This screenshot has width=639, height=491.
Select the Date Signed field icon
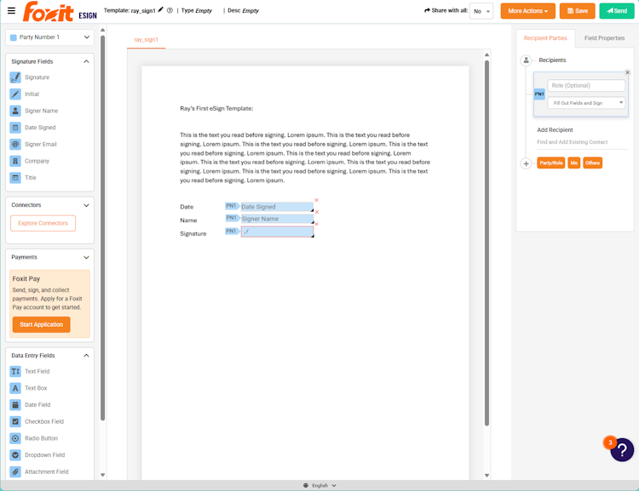click(x=15, y=128)
